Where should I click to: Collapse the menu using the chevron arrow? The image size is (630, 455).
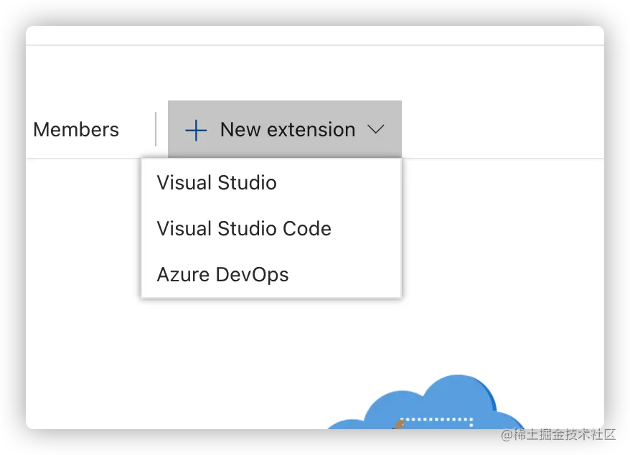pyautogui.click(x=376, y=129)
